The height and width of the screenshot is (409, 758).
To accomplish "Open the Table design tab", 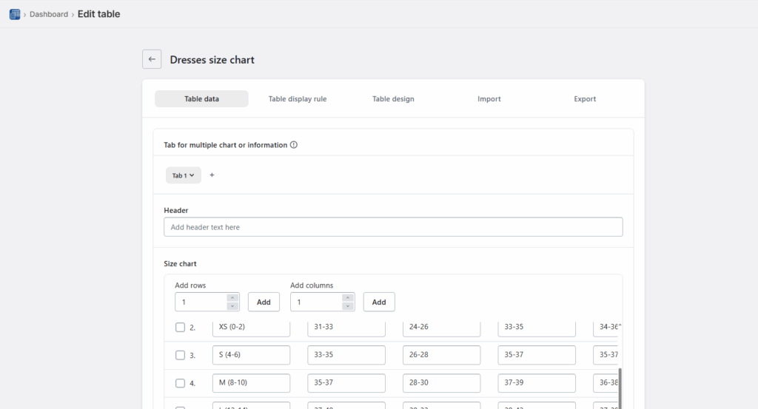I will [x=393, y=99].
